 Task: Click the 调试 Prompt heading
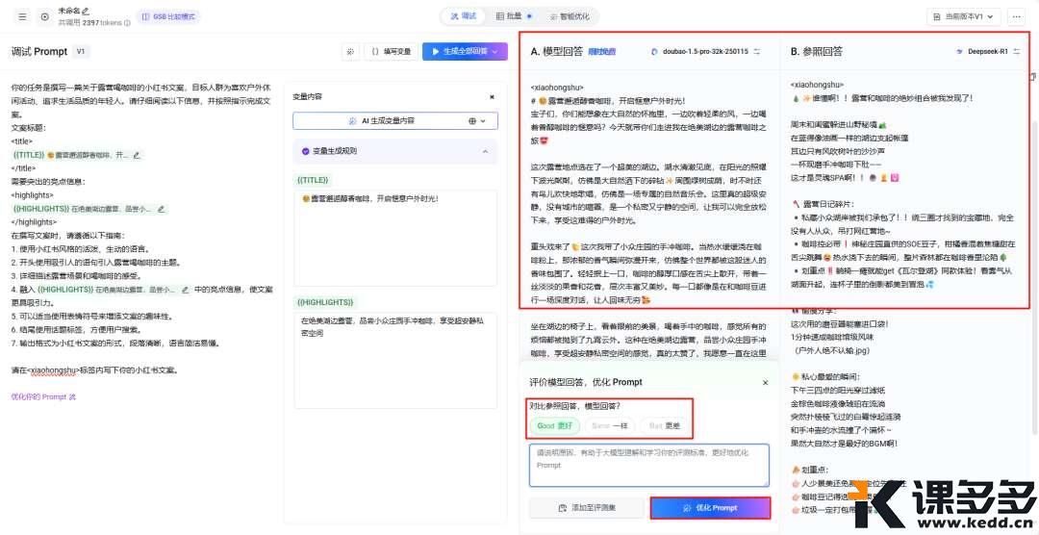tap(39, 51)
